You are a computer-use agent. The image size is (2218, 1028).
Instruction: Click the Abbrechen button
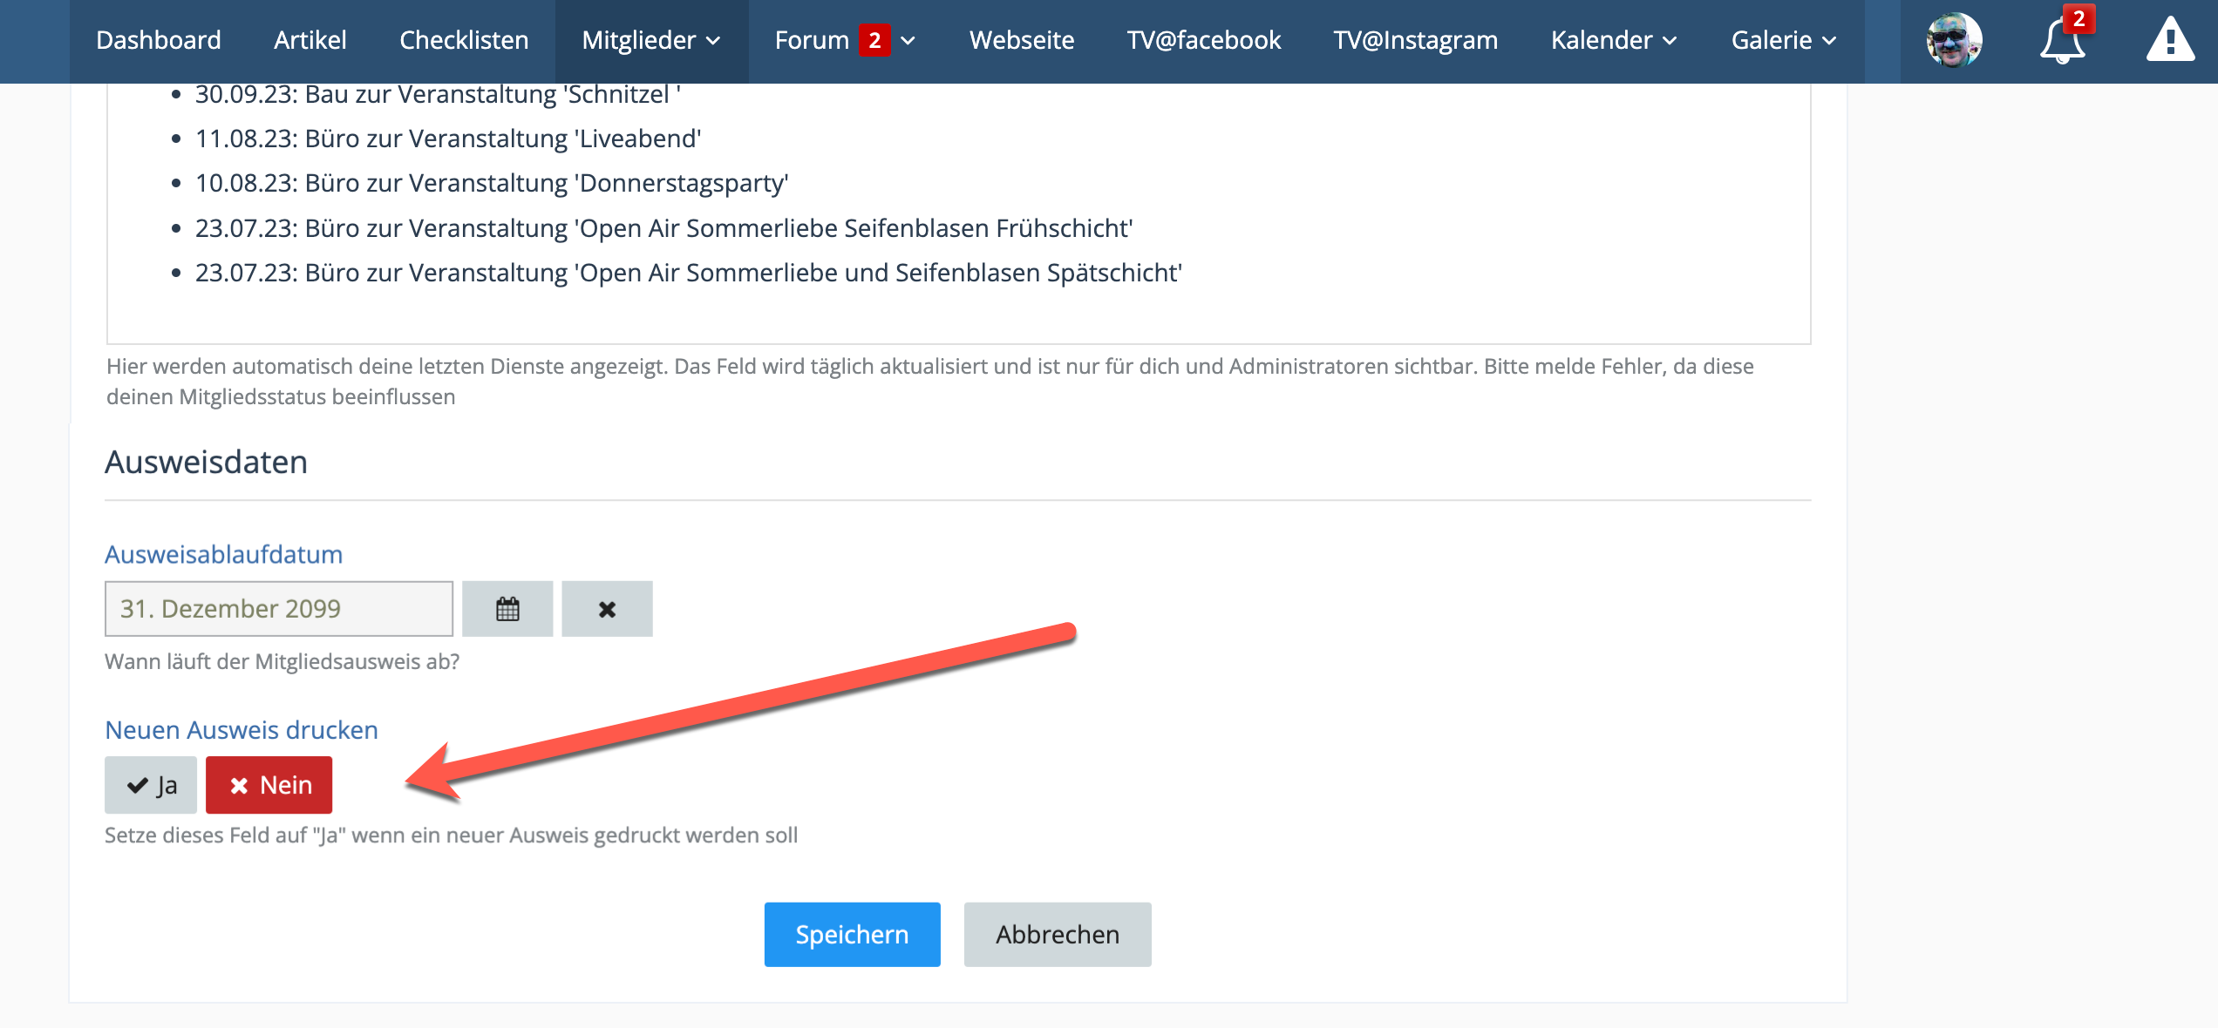tap(1057, 934)
